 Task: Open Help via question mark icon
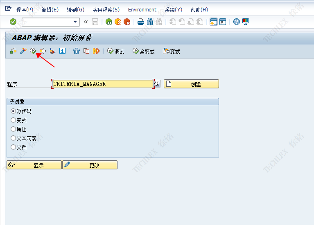237,22
